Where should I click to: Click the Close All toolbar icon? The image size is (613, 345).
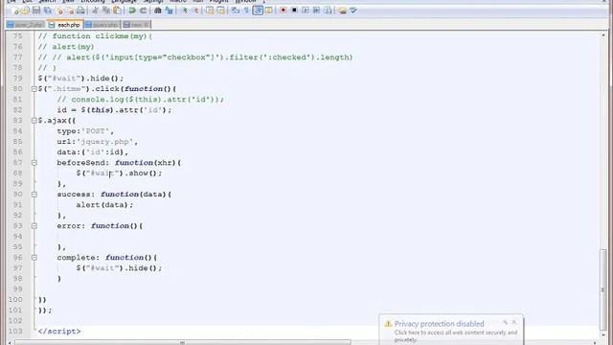pos(70,11)
